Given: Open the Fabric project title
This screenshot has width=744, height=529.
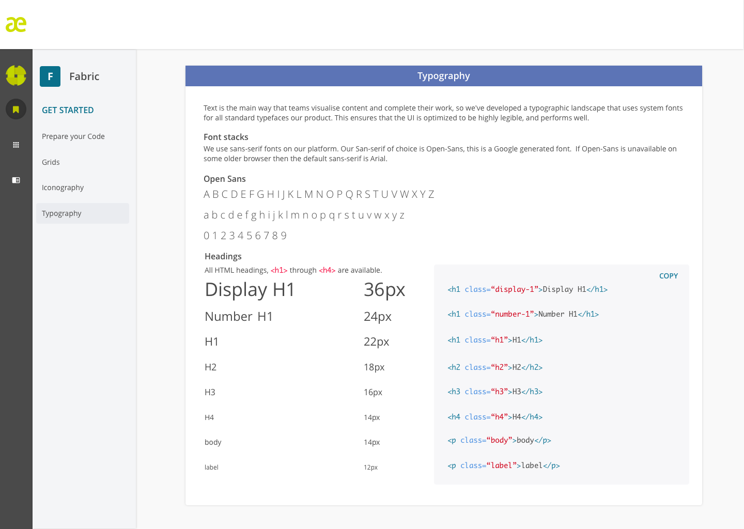Looking at the screenshot, I should pos(84,76).
